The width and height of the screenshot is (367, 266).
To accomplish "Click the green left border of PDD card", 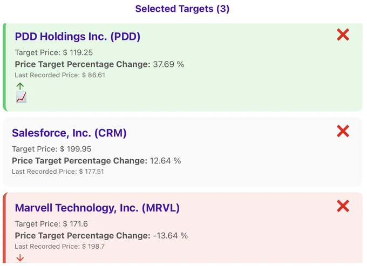I will click(4, 67).
